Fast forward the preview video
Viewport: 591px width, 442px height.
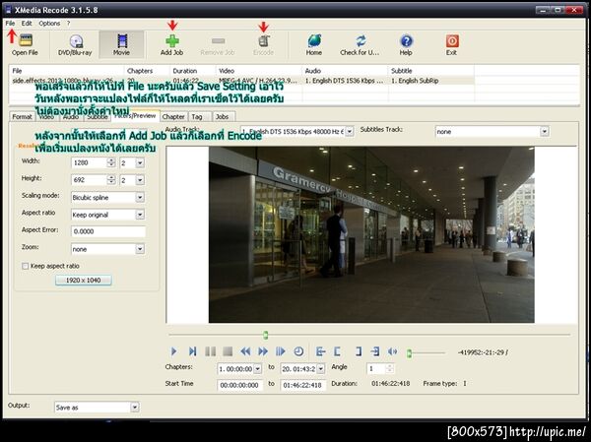click(x=263, y=351)
